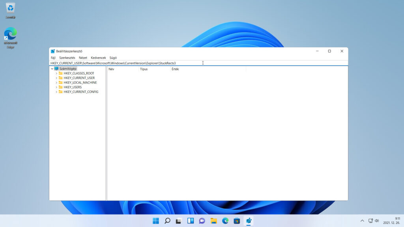Open Microsoft Store from the taskbar
This screenshot has width=404, height=227.
237,221
